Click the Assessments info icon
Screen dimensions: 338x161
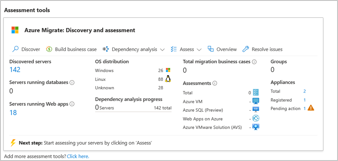click(x=215, y=83)
